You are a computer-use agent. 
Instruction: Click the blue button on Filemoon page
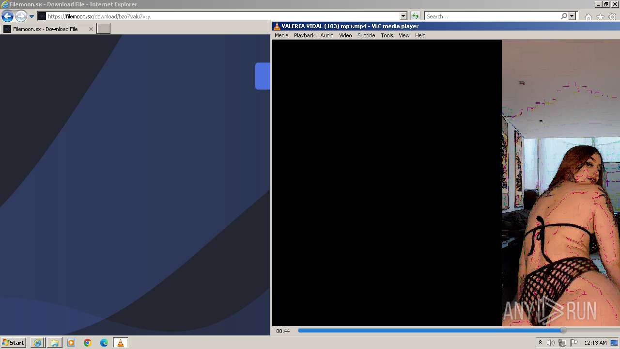point(263,76)
